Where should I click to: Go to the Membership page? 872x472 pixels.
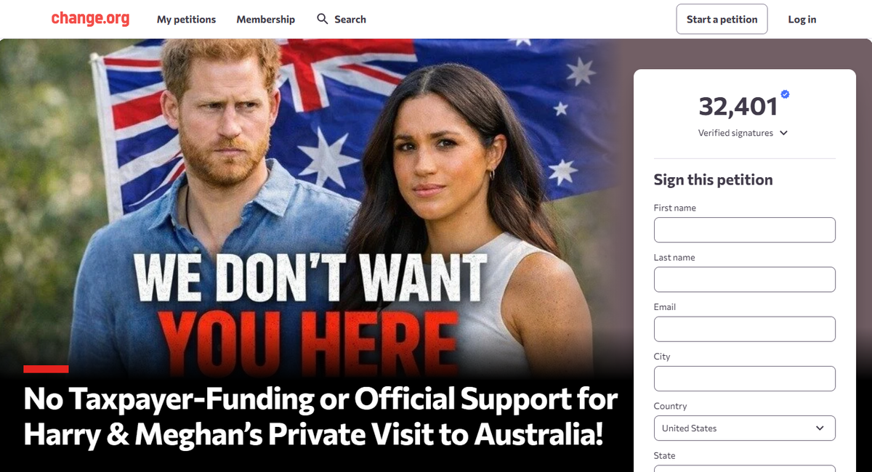tap(266, 20)
